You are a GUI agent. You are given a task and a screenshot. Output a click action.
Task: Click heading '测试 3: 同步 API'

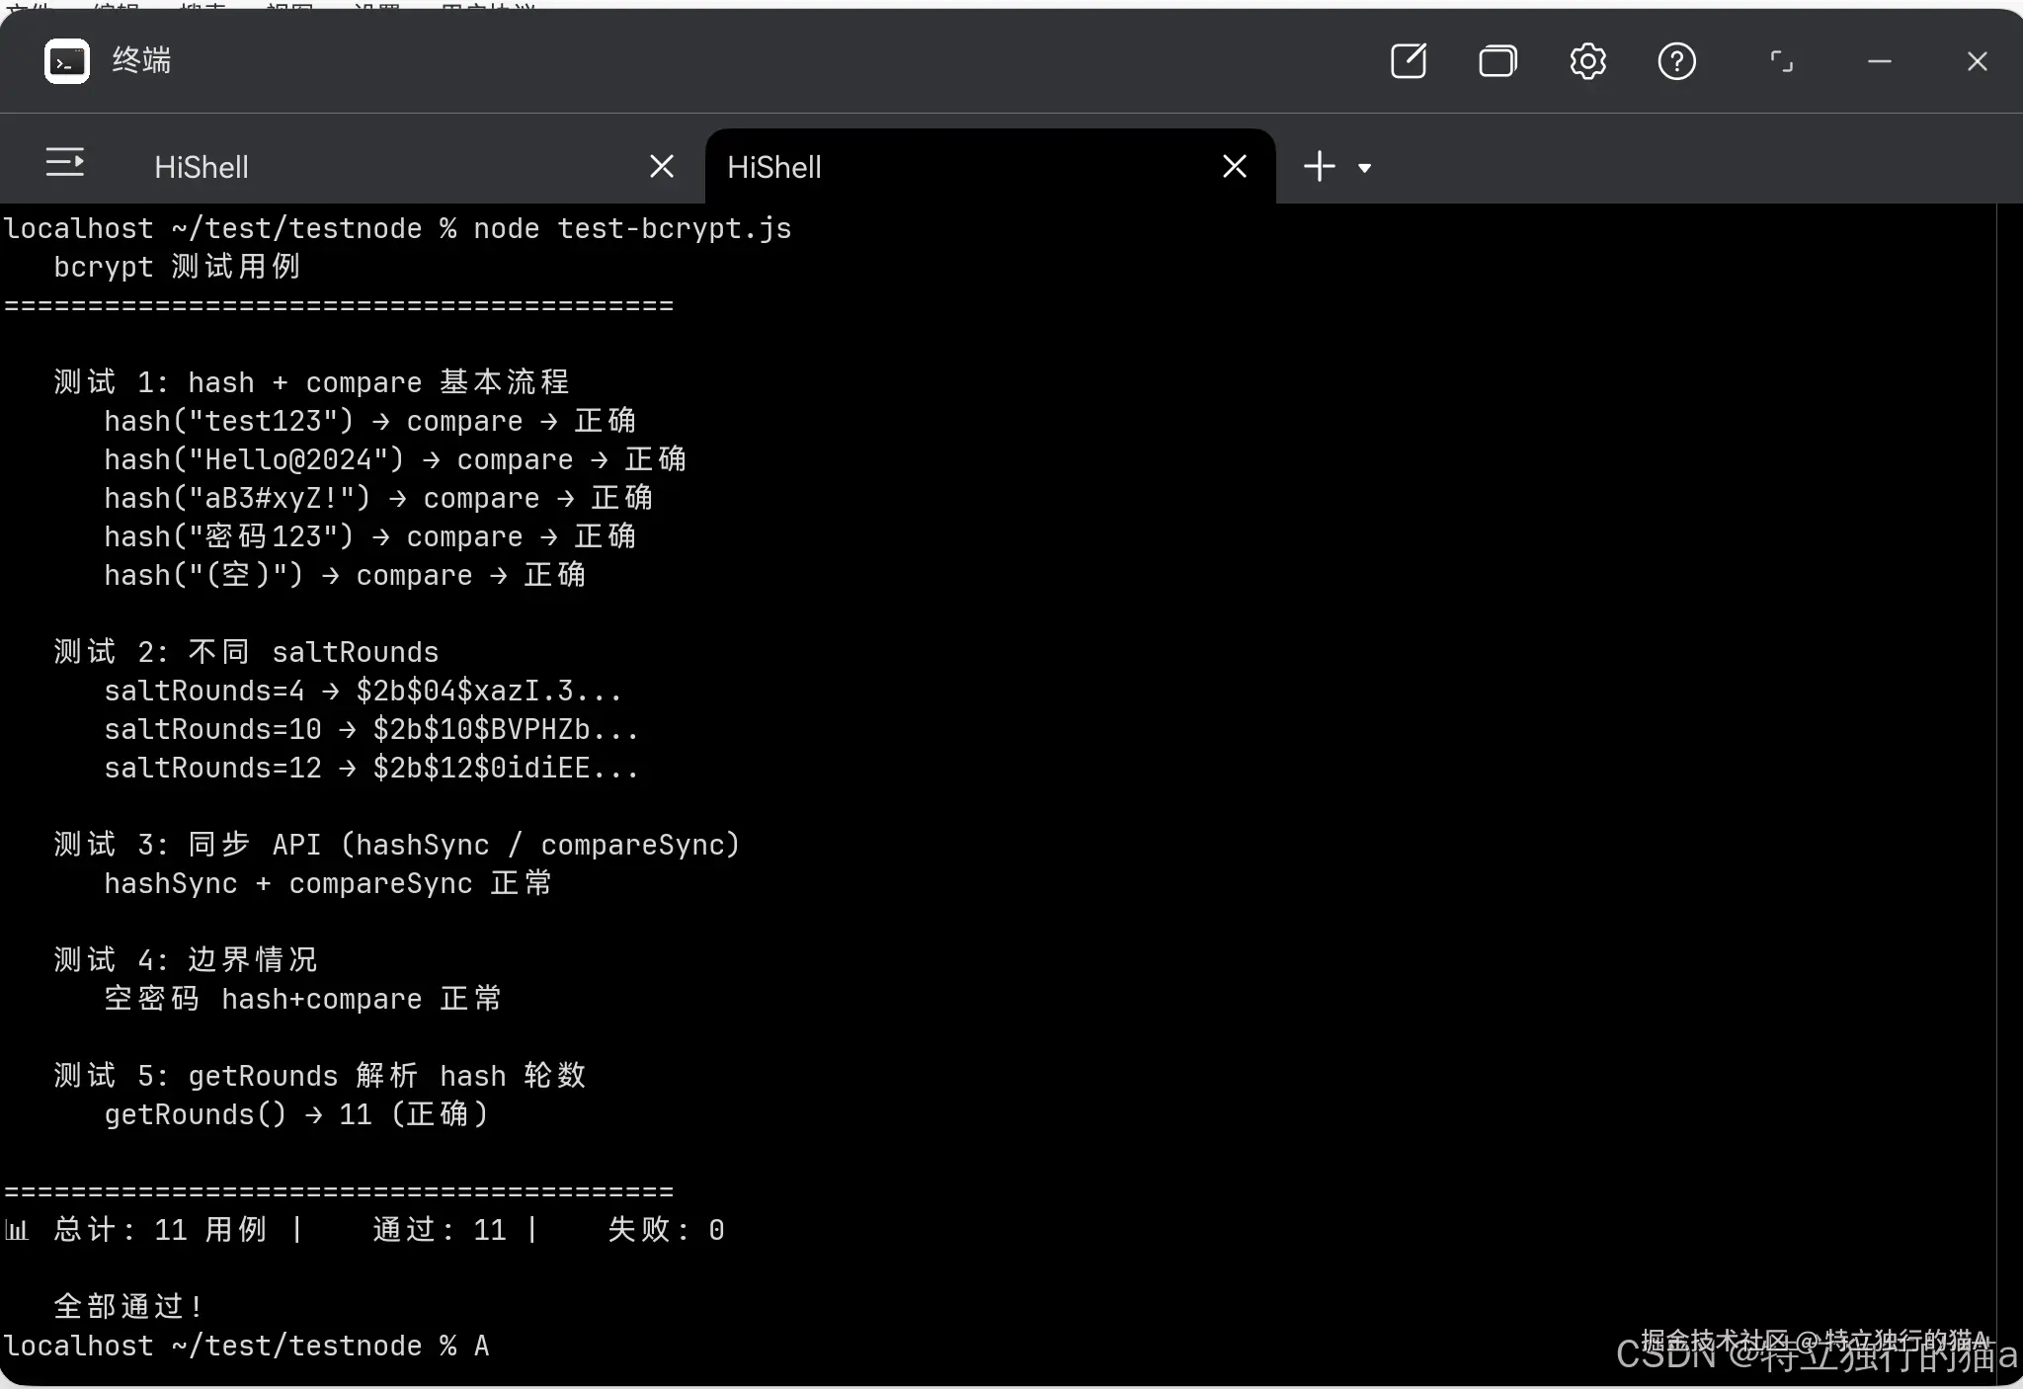397,845
